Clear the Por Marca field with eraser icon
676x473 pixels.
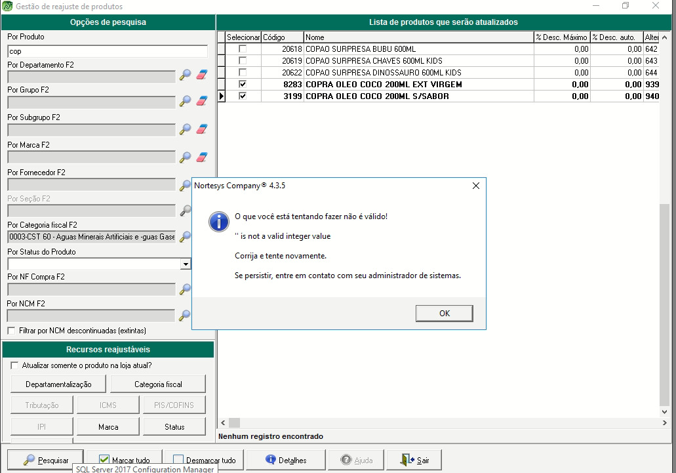202,157
